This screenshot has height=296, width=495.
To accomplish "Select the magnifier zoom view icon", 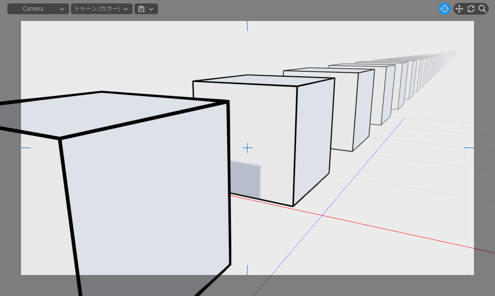I will click(482, 9).
